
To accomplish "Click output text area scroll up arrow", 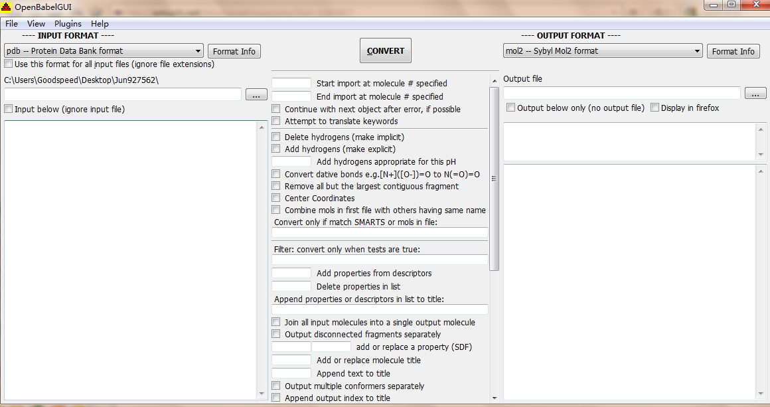I will [761, 171].
